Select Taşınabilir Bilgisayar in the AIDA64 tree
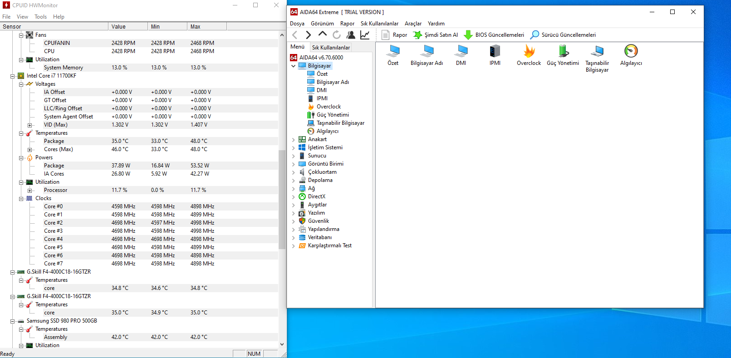This screenshot has width=731, height=358. (x=340, y=123)
